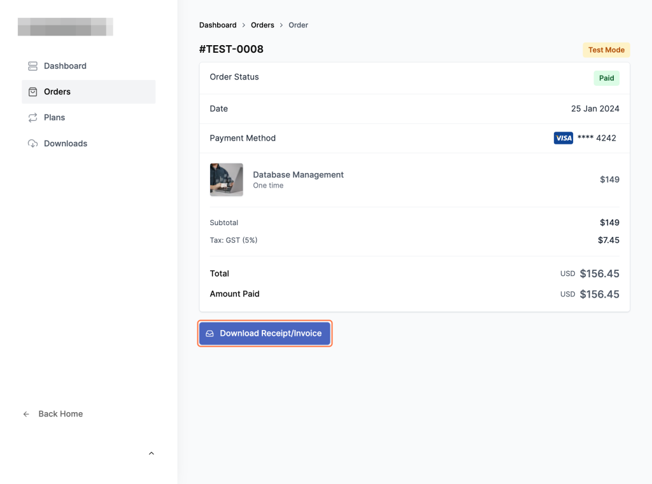Click the Plans repeat-arrows icon

click(33, 118)
